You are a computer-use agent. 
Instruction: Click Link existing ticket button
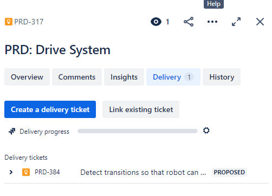pos(141,109)
